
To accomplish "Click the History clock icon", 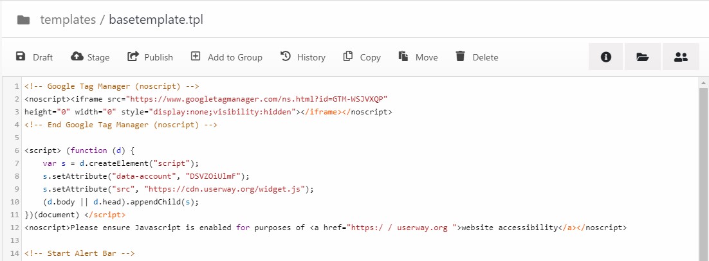I will click(286, 57).
